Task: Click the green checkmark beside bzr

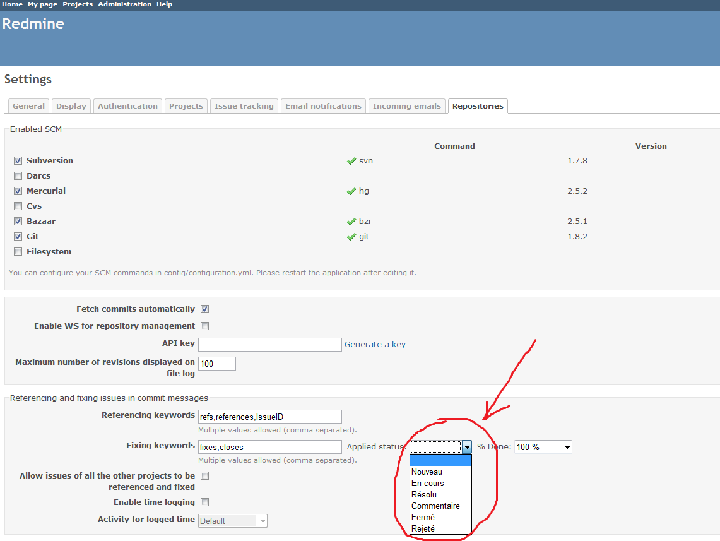Action: [351, 222]
